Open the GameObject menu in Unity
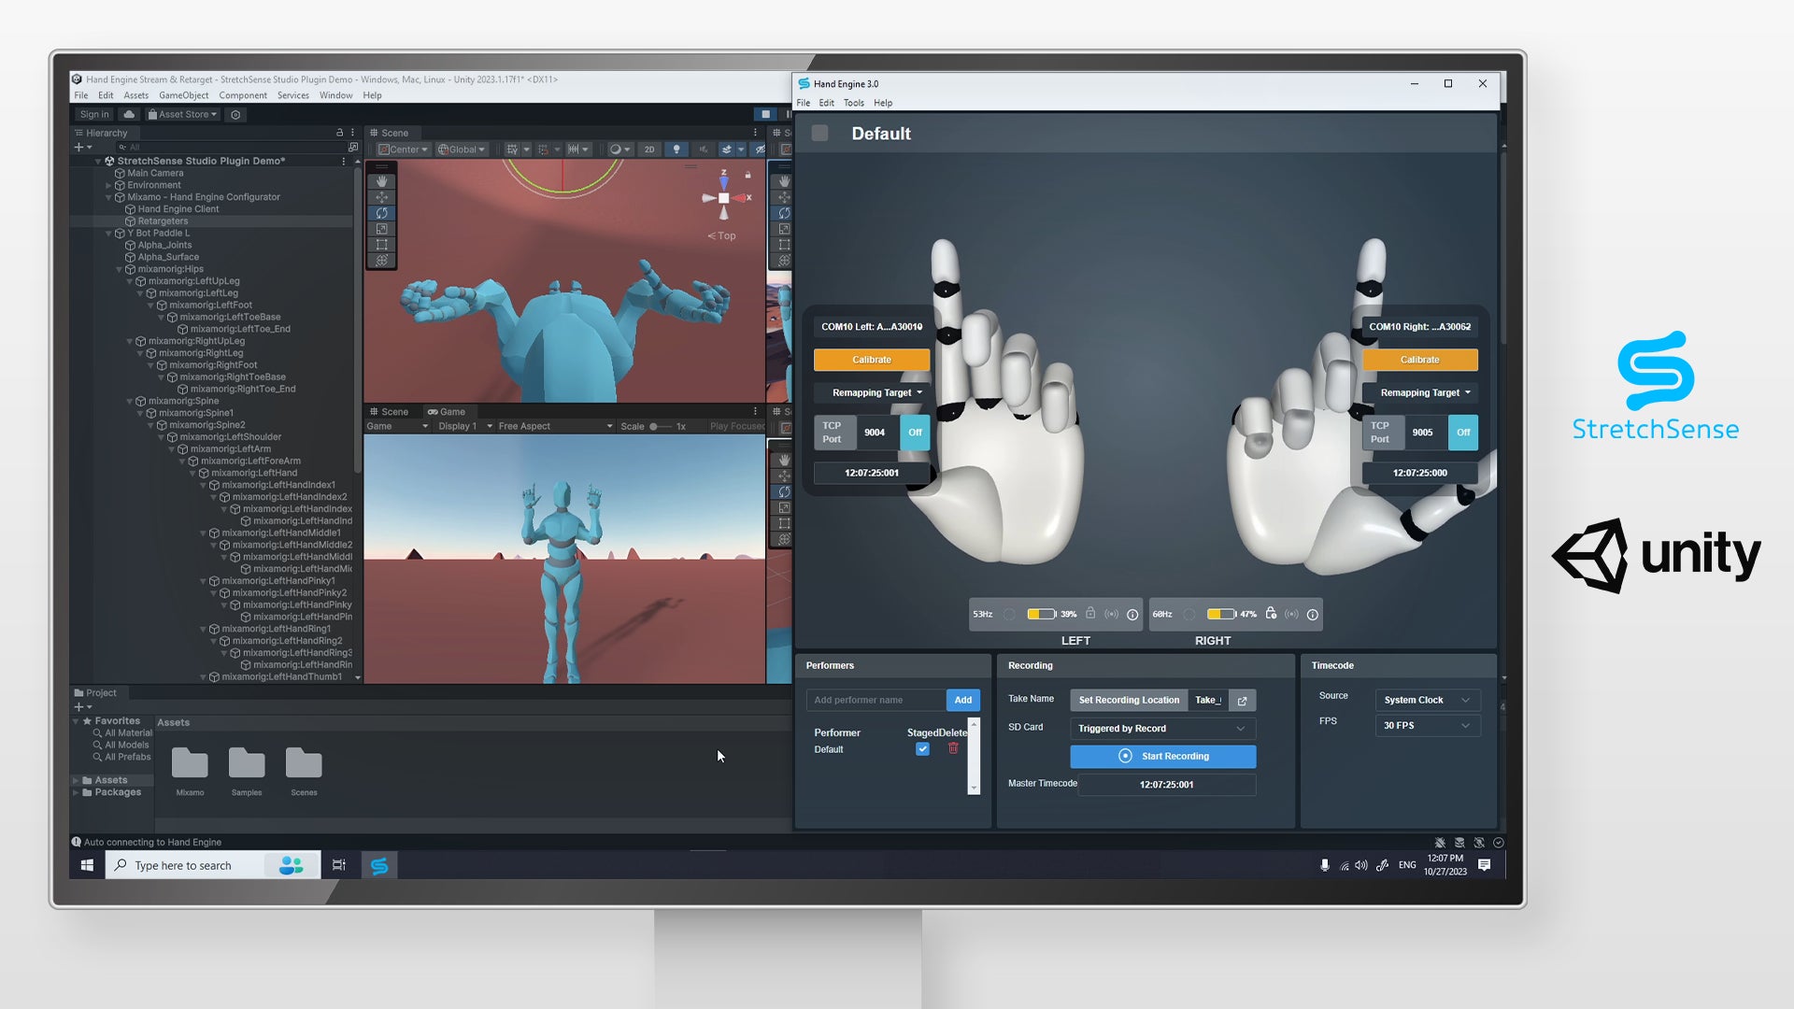 183,95
